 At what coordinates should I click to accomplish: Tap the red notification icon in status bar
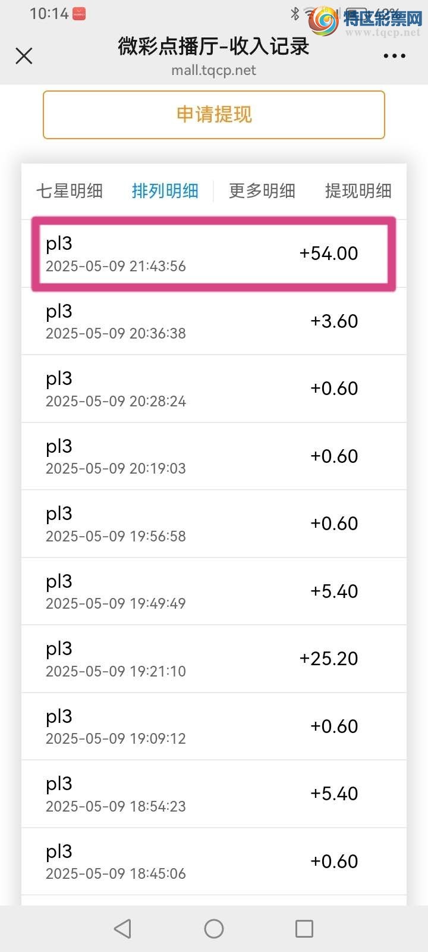coord(79,14)
